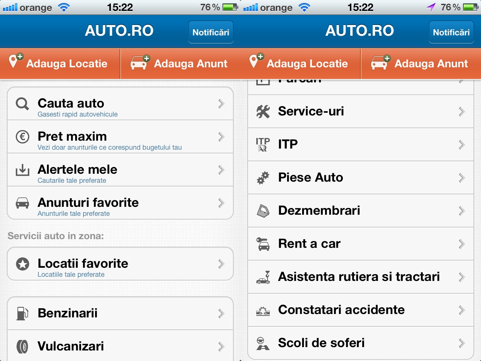Tap the wrench icon for Service-uri
This screenshot has height=361, width=481.
(x=263, y=112)
